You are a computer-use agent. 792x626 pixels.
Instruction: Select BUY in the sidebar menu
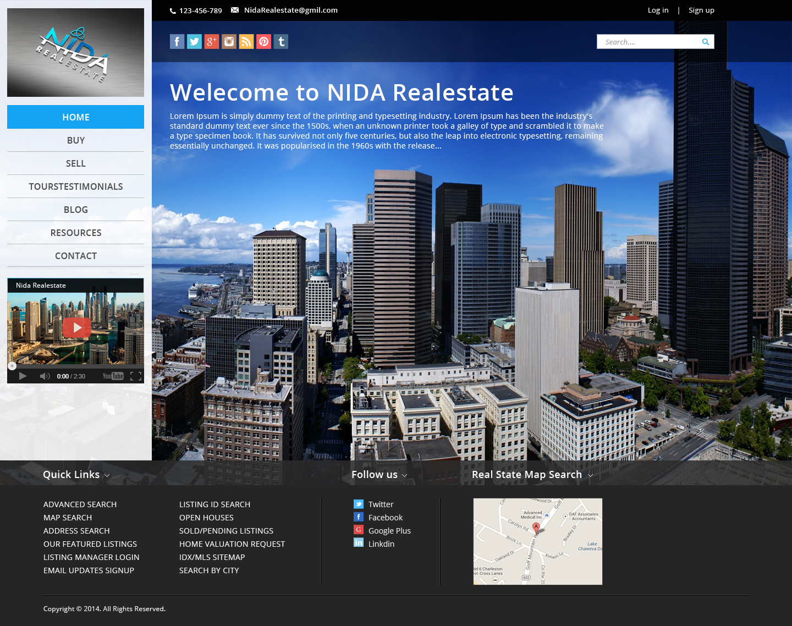point(76,140)
